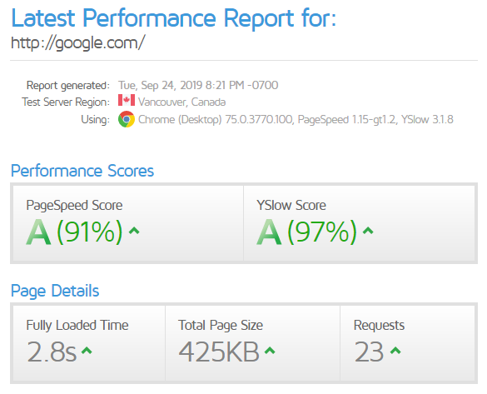Click the Total Page Size label
The height and width of the screenshot is (394, 487).
pyautogui.click(x=221, y=326)
